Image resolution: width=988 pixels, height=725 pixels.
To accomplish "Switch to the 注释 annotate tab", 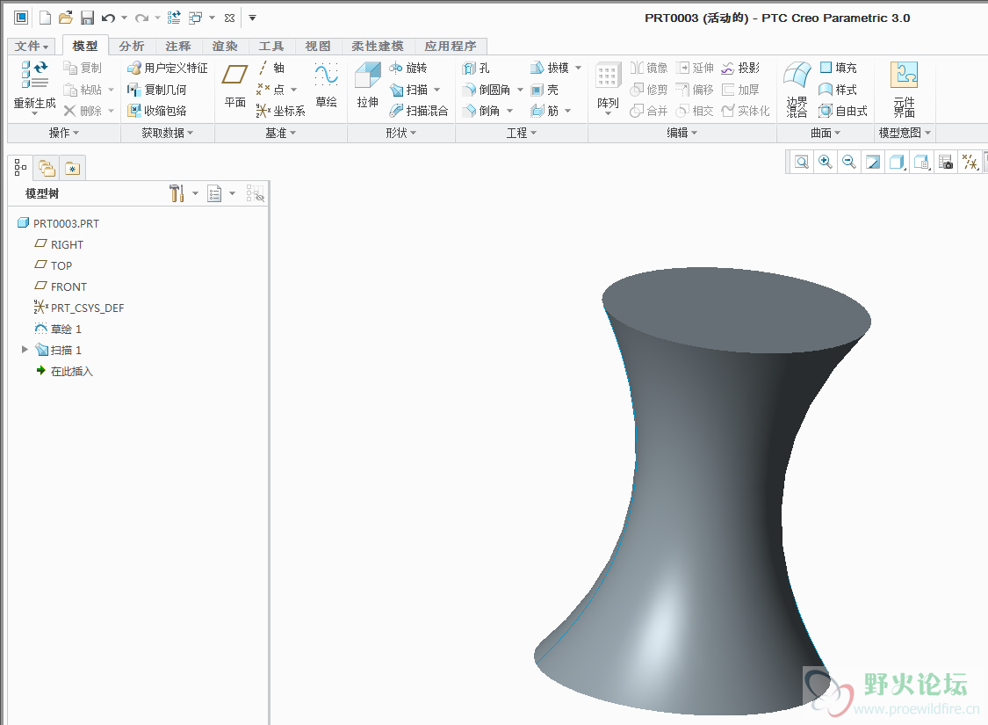I will click(x=177, y=46).
